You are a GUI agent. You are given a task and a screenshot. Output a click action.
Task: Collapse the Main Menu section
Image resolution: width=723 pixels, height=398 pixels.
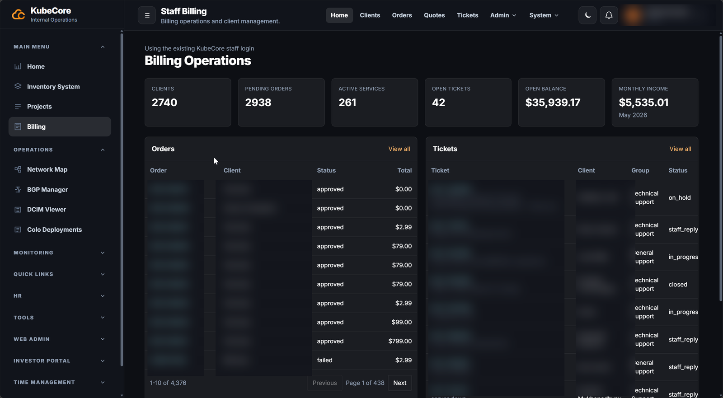[x=103, y=47]
